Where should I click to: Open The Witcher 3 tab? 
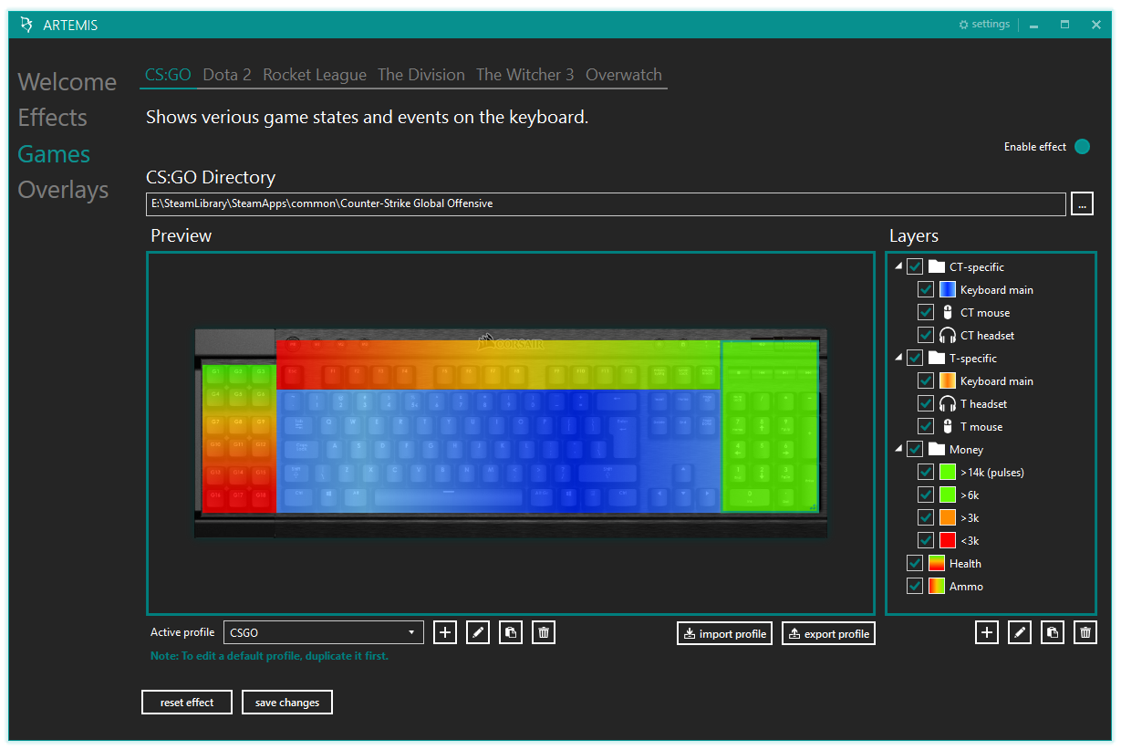click(525, 75)
